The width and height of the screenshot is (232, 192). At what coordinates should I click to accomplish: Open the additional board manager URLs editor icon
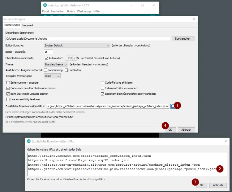173,106
